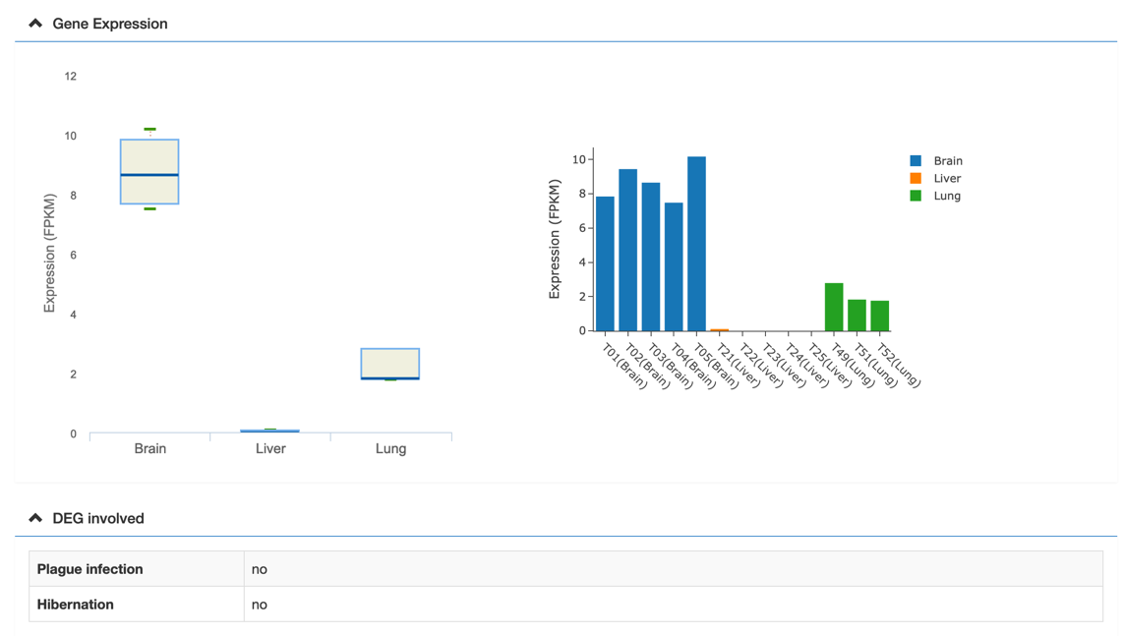Image resolution: width=1124 pixels, height=636 pixels.
Task: Click the orange Liver legend swatch
Action: pos(916,178)
